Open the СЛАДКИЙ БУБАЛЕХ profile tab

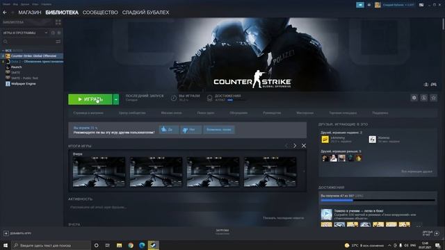(145, 12)
